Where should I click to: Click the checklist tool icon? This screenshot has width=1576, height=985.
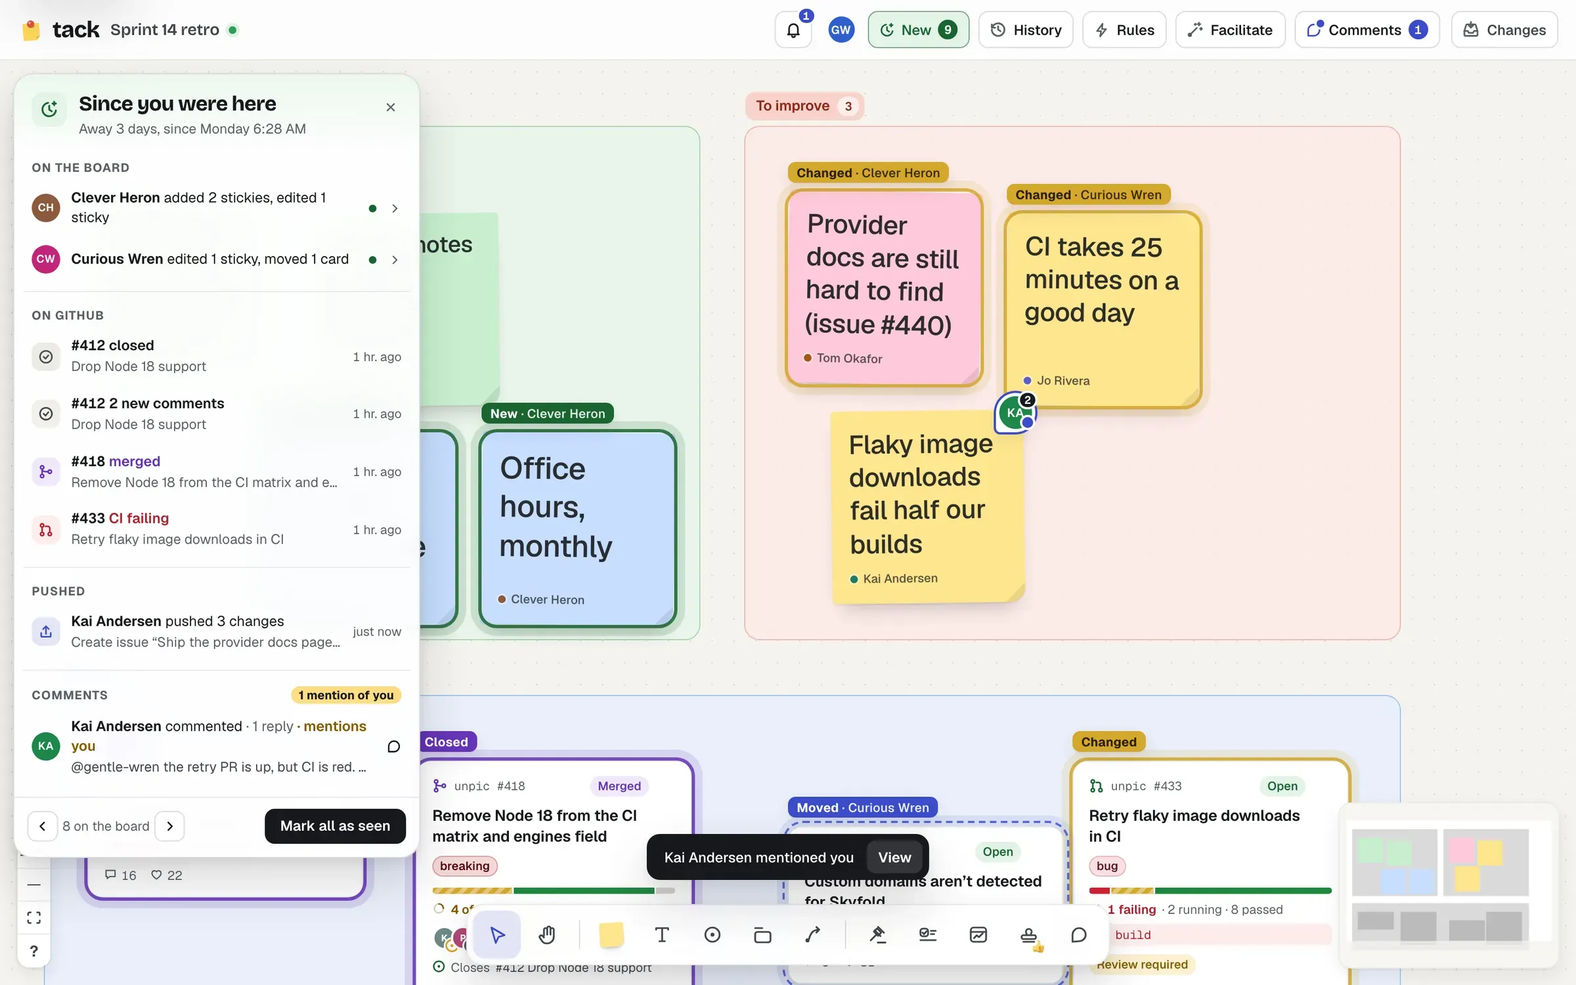click(928, 934)
